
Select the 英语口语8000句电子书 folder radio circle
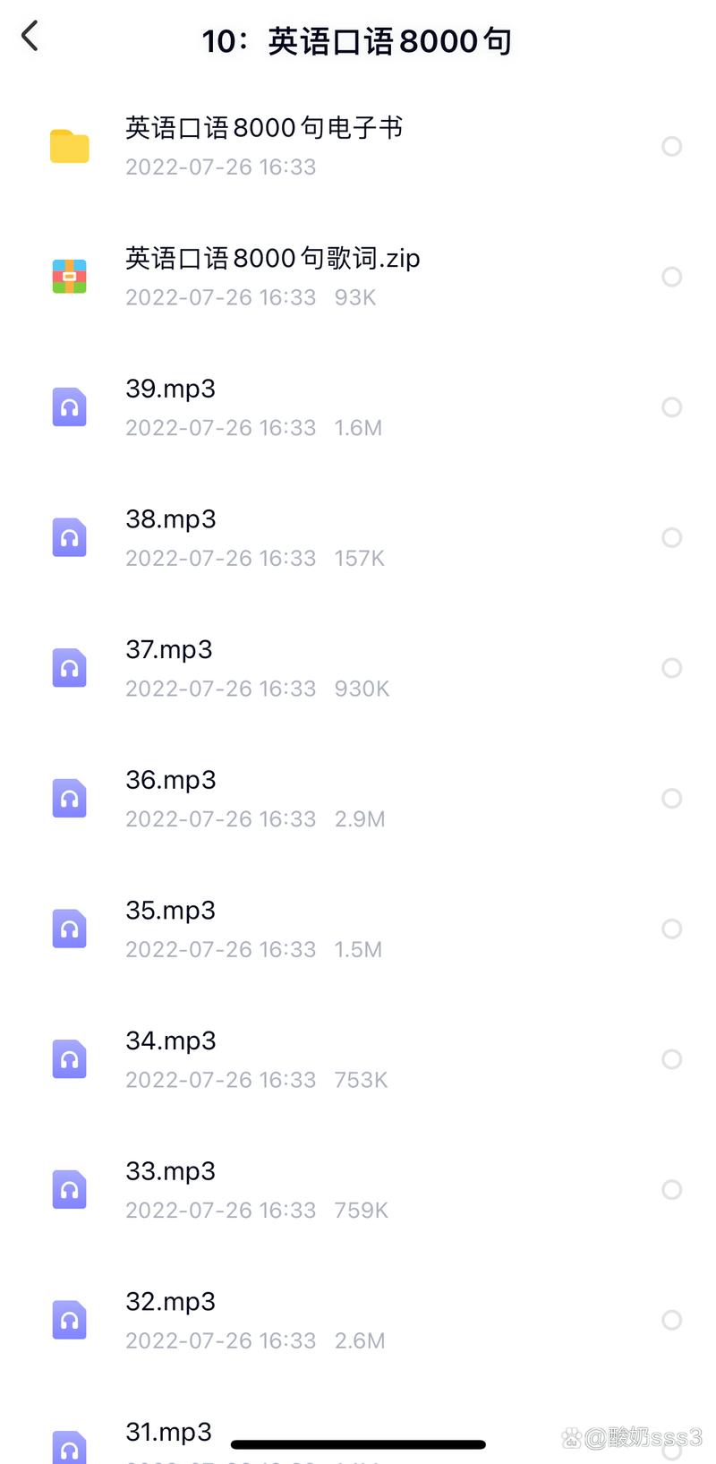pos(671,147)
